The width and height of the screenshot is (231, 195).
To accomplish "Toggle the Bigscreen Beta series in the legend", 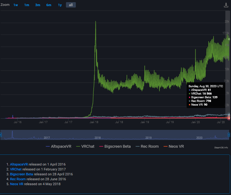I will pyautogui.click(x=115, y=146).
